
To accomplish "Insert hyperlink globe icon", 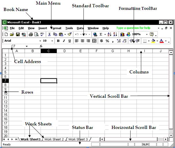I will click(x=95, y=34).
